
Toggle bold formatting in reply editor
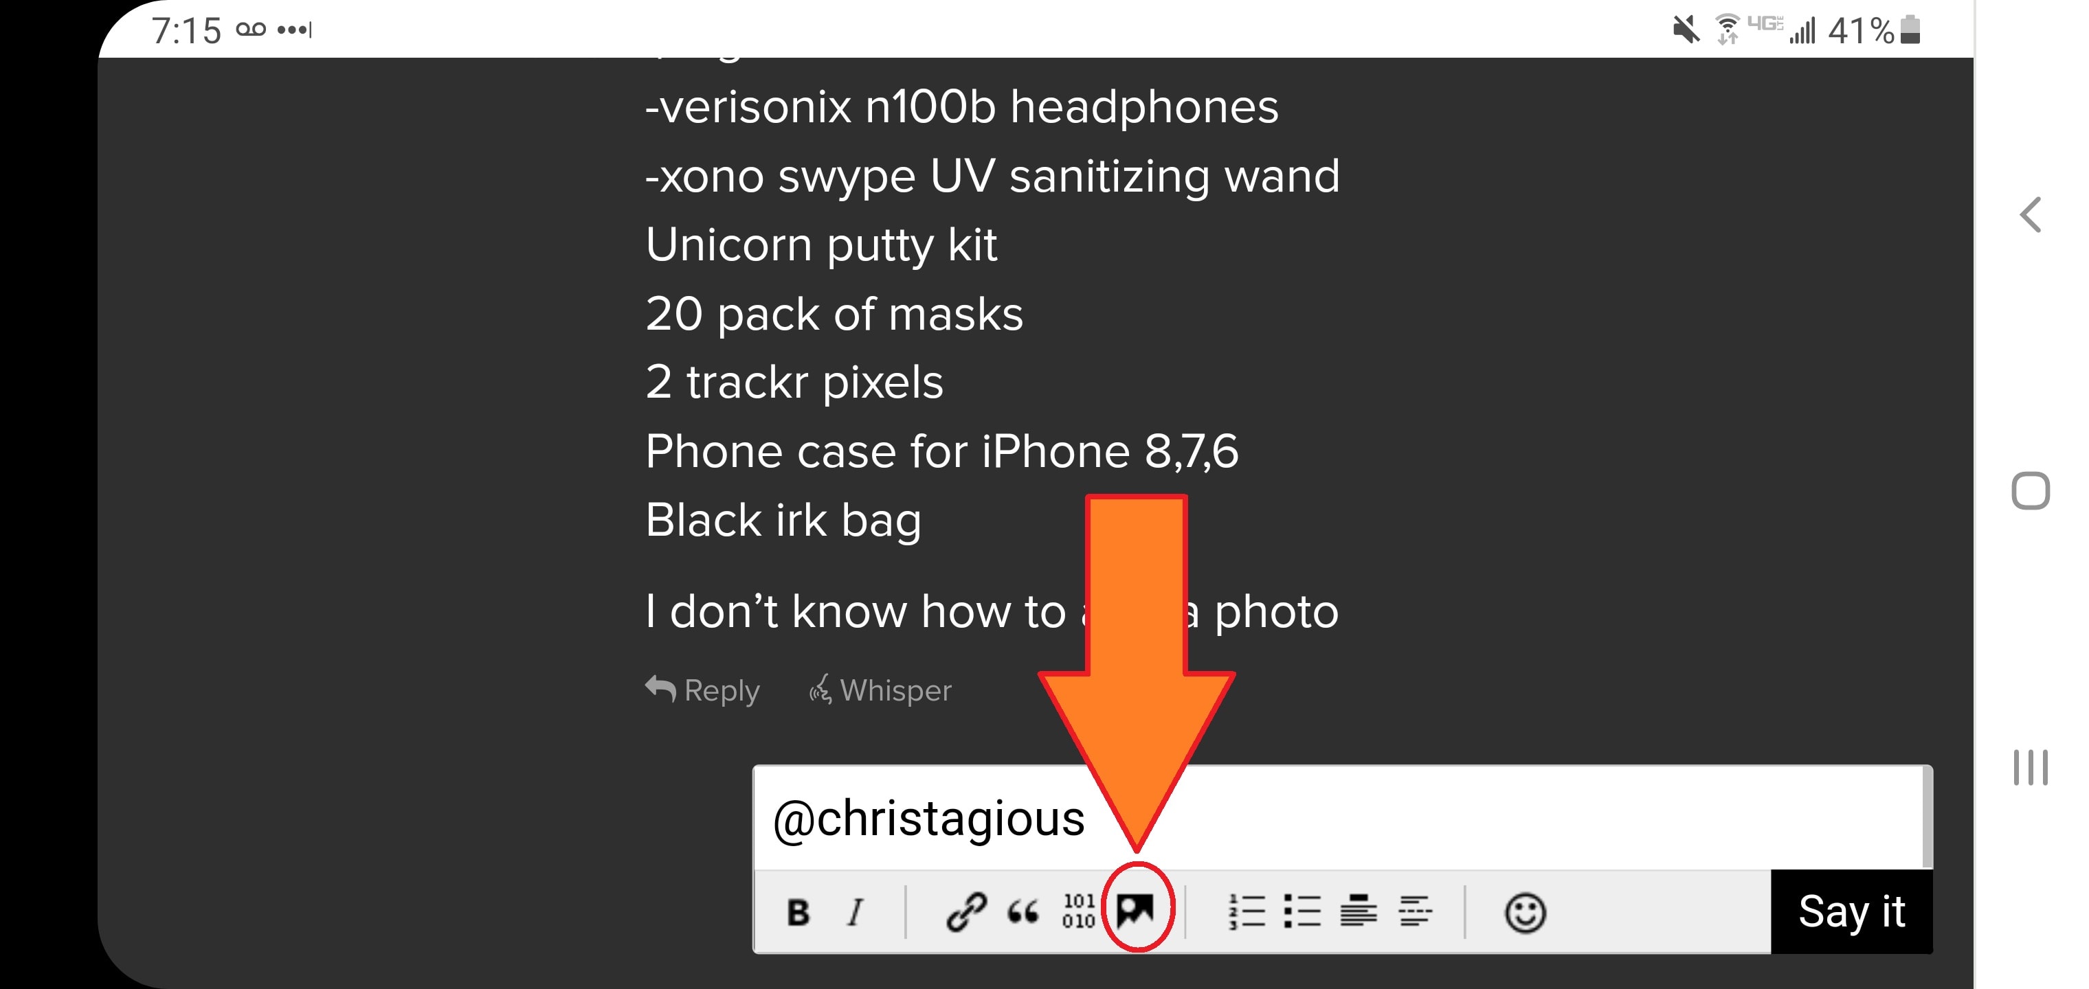[x=798, y=912]
